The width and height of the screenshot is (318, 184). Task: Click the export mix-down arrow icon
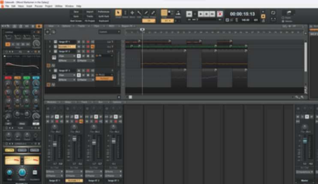coord(289,12)
